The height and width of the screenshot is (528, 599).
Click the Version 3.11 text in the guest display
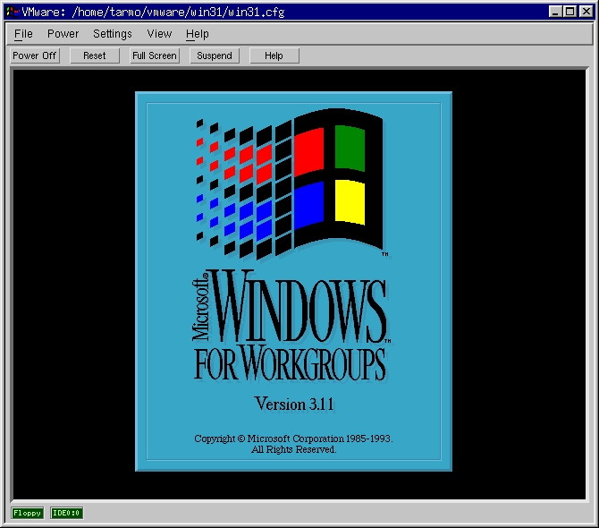tap(293, 404)
